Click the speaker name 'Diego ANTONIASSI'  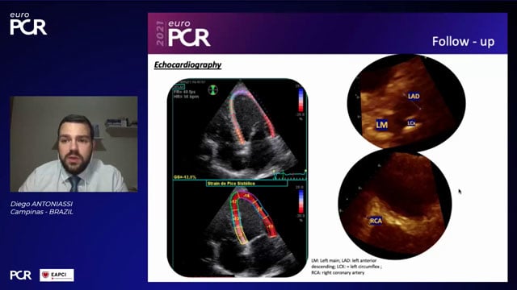41,204
